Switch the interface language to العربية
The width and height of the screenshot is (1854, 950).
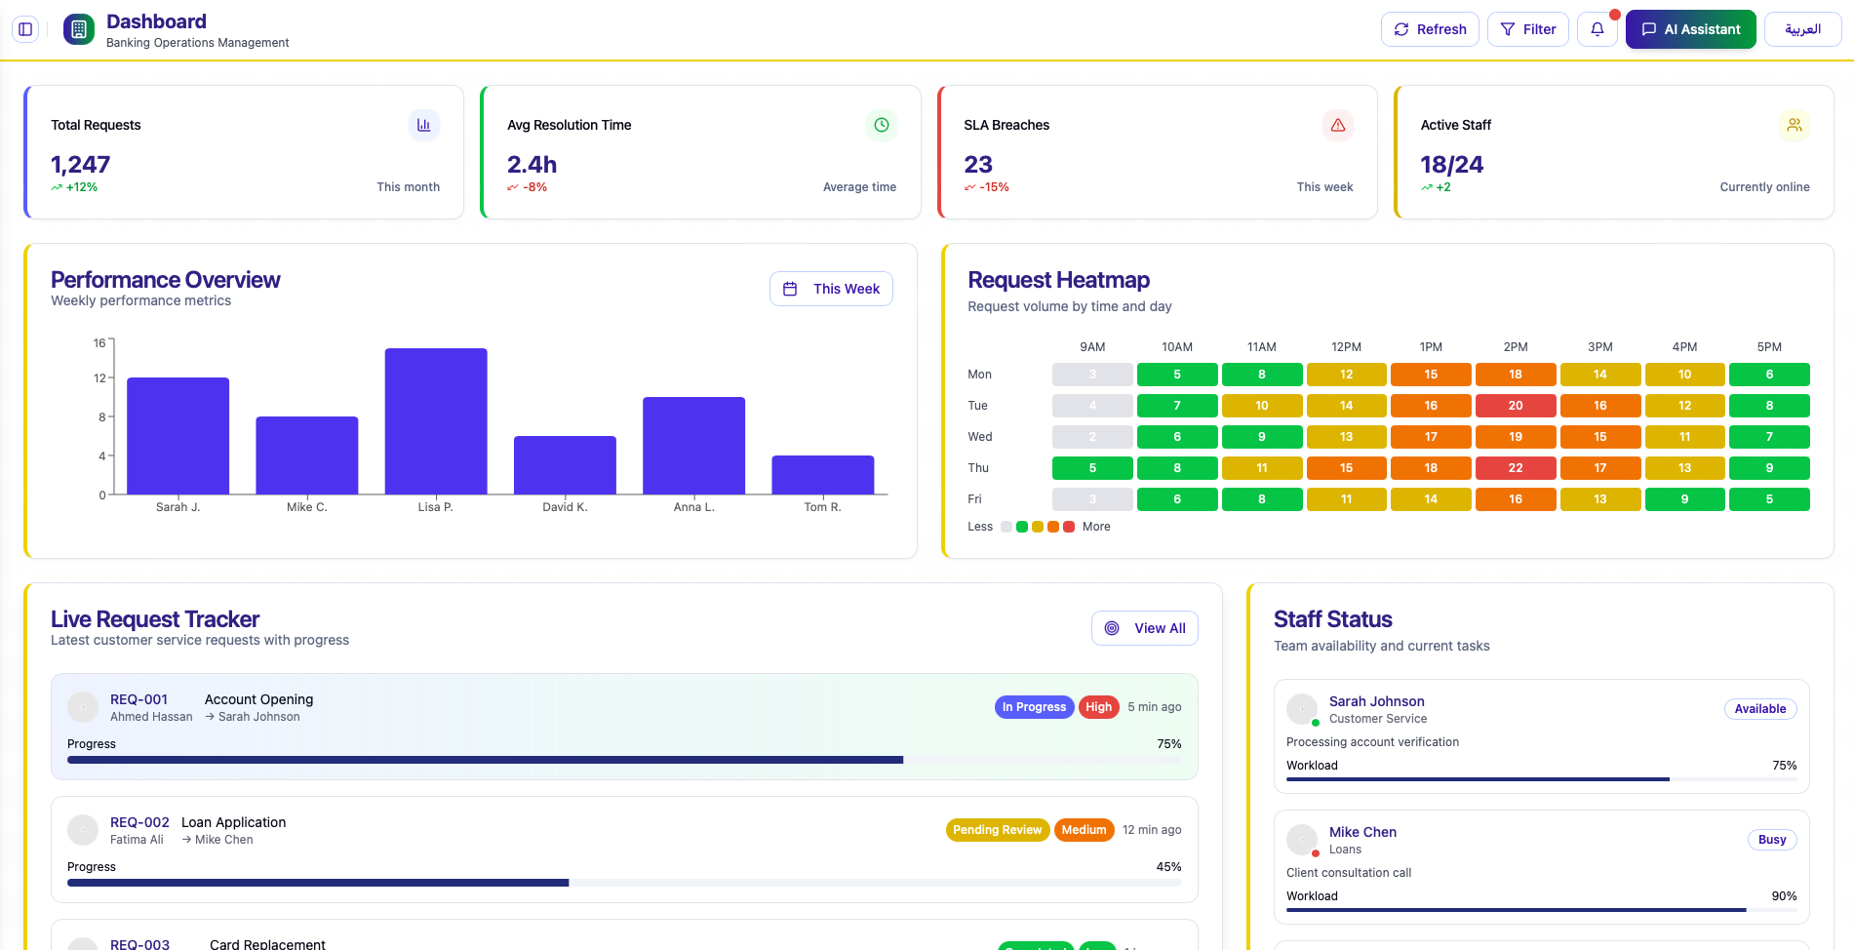[x=1802, y=29]
